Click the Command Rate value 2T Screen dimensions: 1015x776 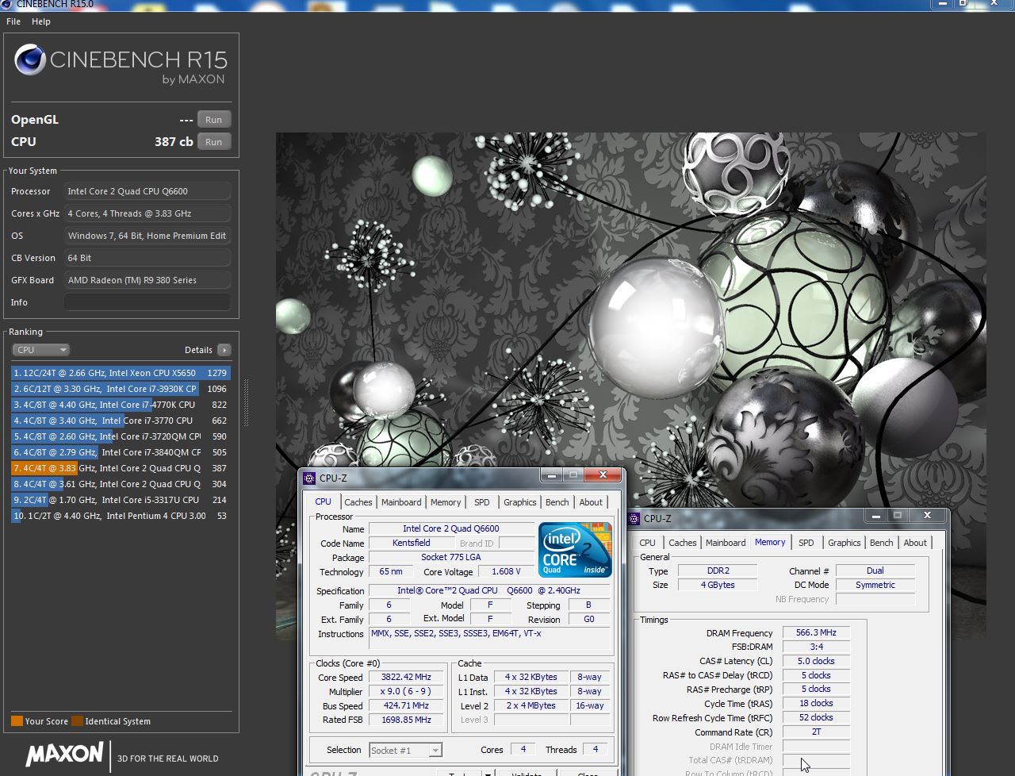click(817, 732)
